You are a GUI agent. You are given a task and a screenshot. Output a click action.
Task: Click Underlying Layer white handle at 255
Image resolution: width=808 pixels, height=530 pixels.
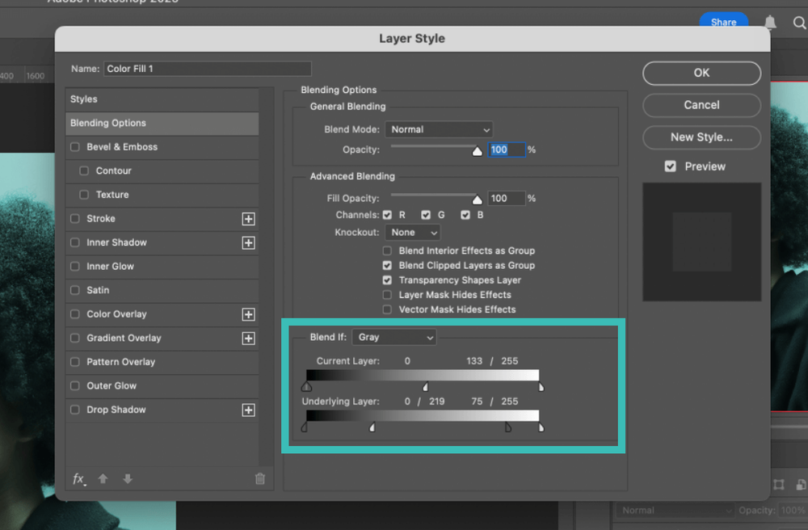coord(541,427)
